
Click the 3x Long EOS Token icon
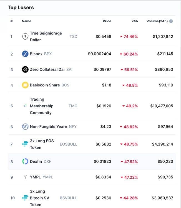click(x=25, y=144)
